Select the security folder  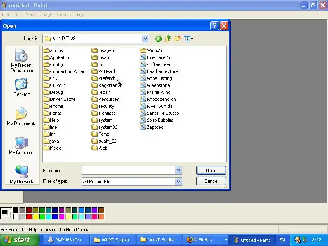103,106
